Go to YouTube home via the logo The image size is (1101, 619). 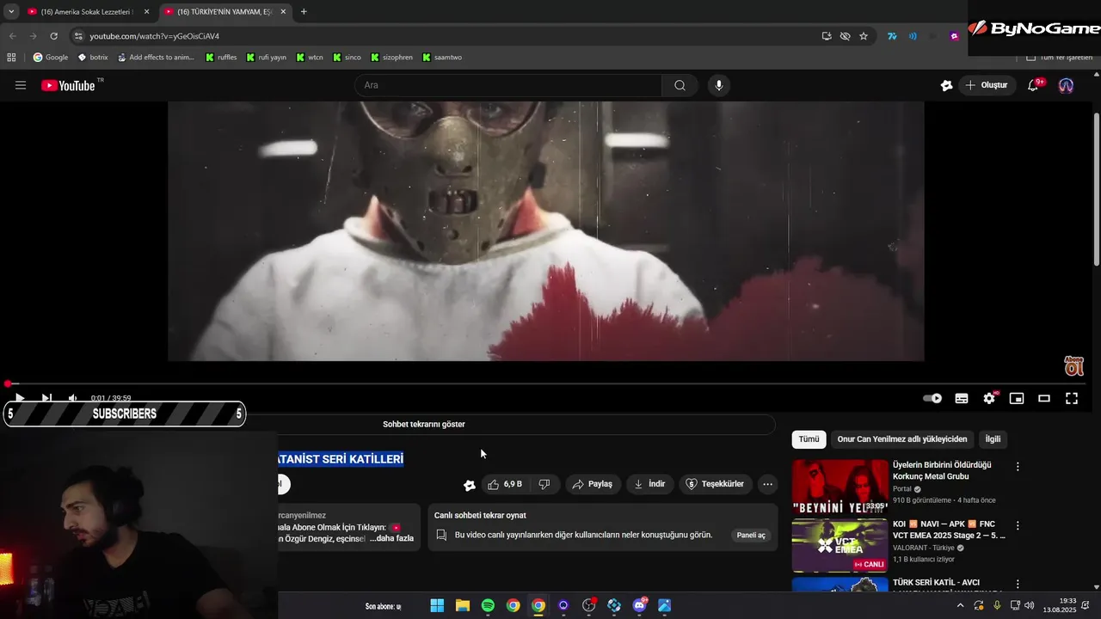68,85
